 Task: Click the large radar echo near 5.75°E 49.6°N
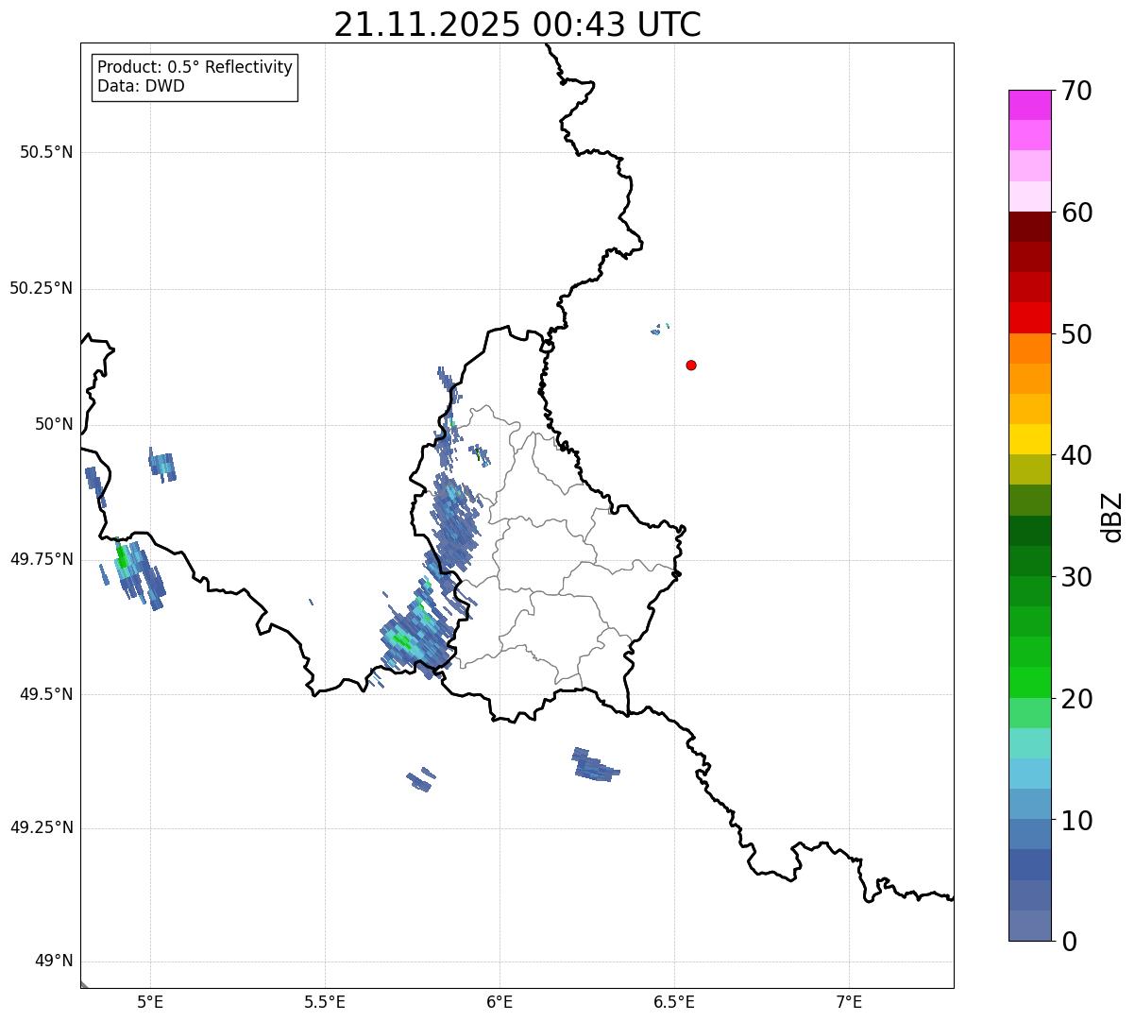point(416,636)
